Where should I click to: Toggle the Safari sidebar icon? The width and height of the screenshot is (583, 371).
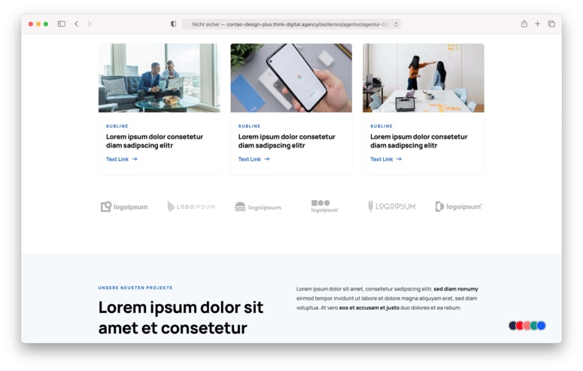(x=62, y=24)
